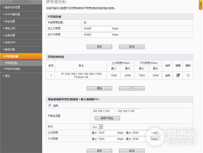The height and width of the screenshot is (153, 203).
Task: Select the IP带宽控制 sub-item in the sidebar
Action: point(11,63)
